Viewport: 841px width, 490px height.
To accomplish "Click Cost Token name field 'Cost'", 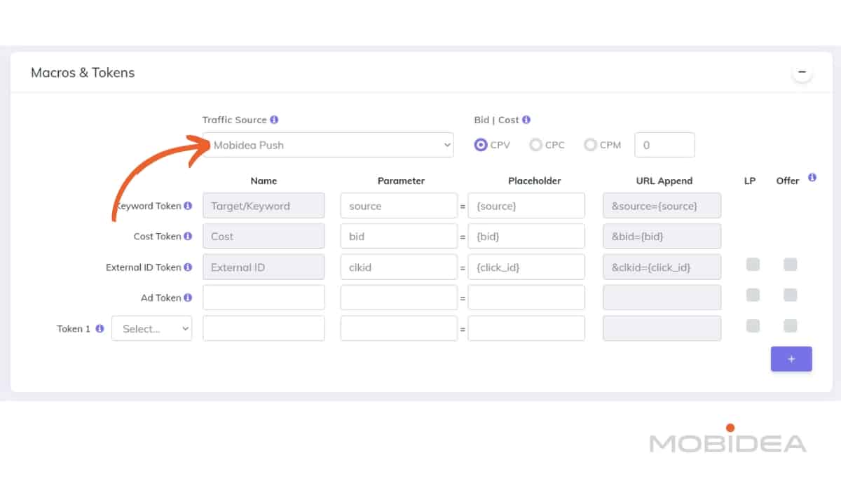I will point(264,237).
